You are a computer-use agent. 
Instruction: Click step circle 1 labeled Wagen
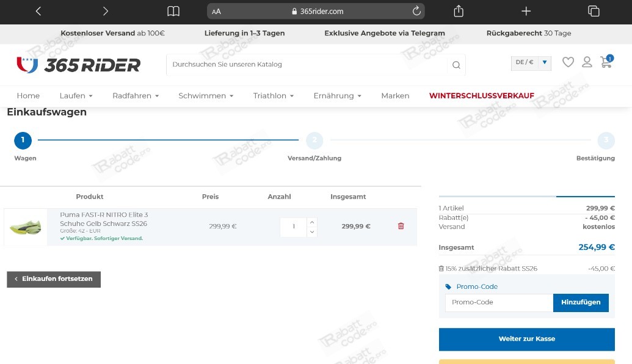pos(23,140)
